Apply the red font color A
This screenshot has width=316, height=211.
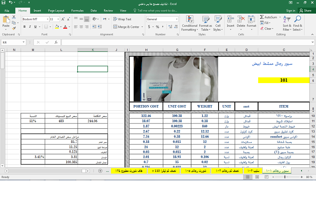(x=65, y=27)
